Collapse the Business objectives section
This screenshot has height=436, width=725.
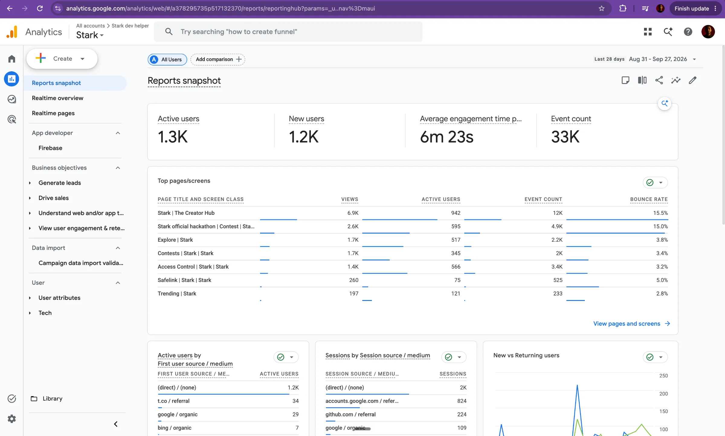118,168
